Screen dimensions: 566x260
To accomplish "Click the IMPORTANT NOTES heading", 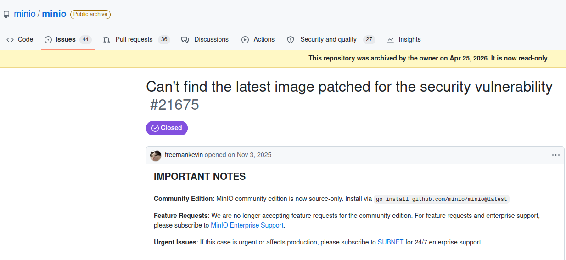I will 200,177.
